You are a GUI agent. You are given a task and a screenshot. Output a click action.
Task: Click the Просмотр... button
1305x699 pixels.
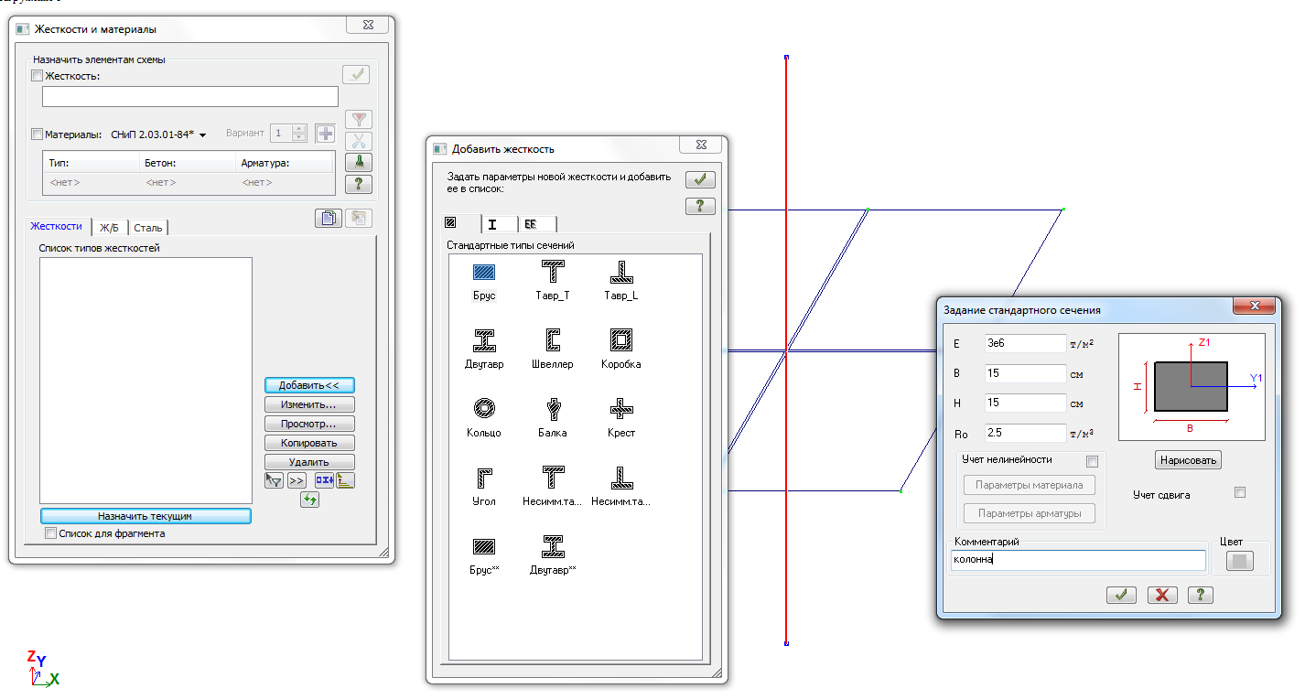(309, 424)
